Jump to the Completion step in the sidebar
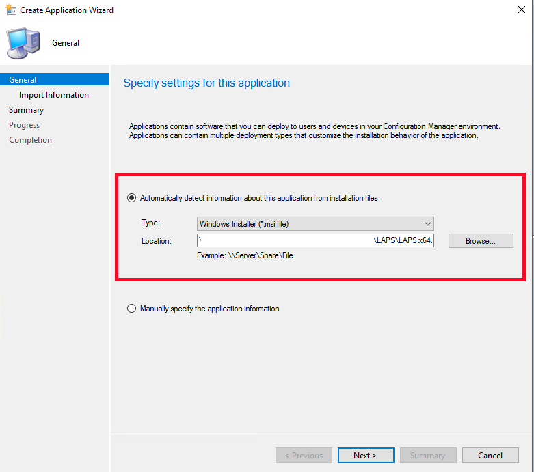534x472 pixels. click(x=30, y=140)
